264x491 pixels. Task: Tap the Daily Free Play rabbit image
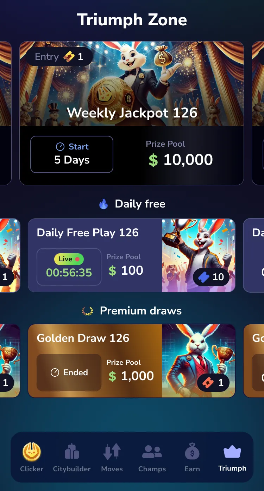(199, 255)
